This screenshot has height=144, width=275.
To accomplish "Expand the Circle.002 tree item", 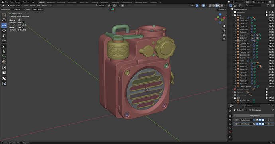I will 235,21.
